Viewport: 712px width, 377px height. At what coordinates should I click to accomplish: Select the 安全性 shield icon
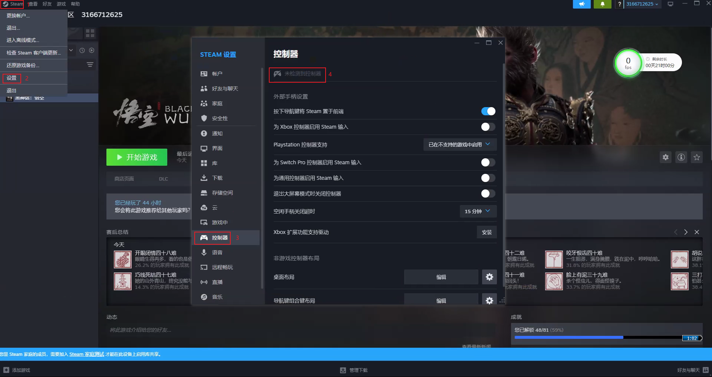pos(204,118)
